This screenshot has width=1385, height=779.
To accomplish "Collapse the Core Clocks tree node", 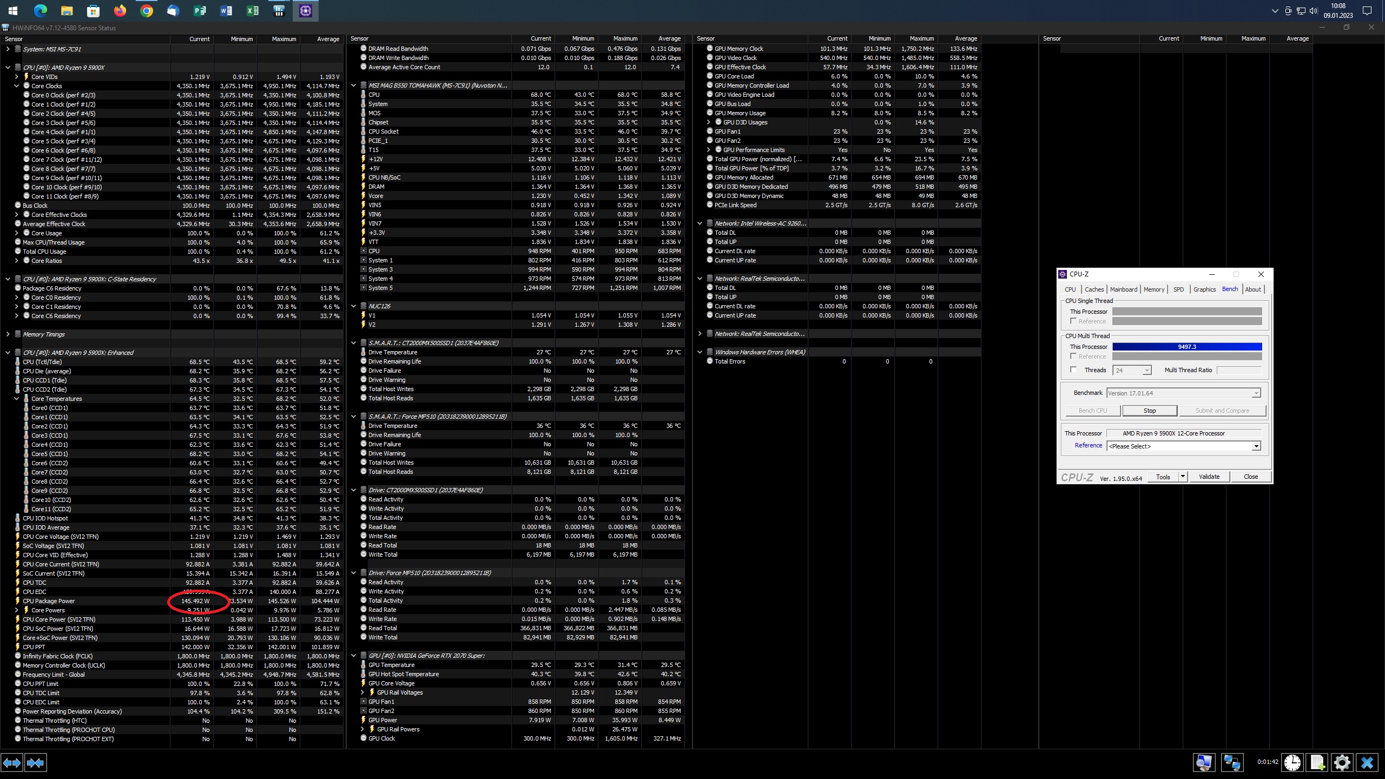I will pyautogui.click(x=17, y=86).
